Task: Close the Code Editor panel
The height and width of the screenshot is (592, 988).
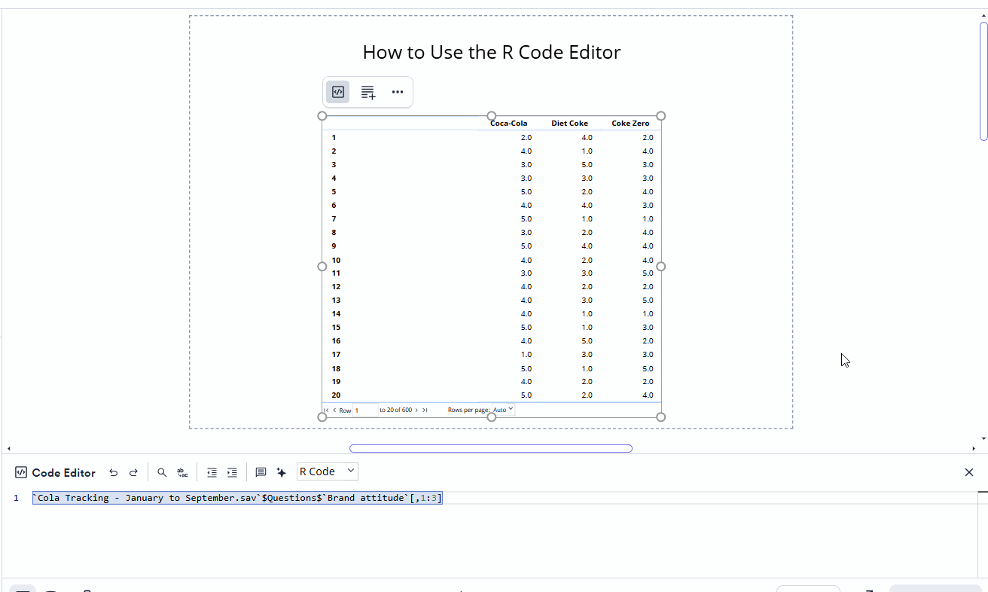Action: (x=969, y=472)
